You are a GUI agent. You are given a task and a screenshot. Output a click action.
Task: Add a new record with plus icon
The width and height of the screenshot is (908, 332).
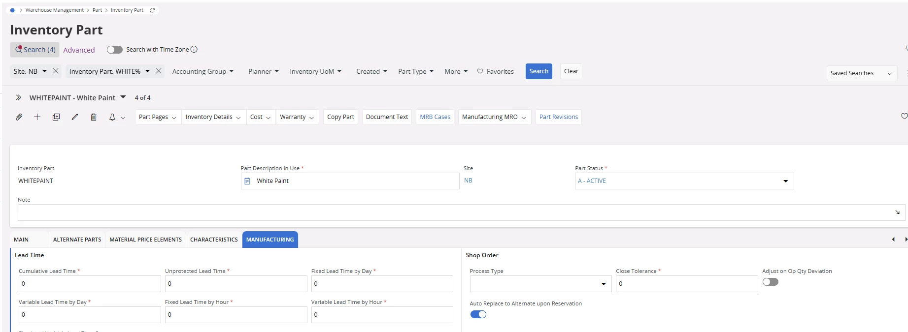(x=37, y=117)
